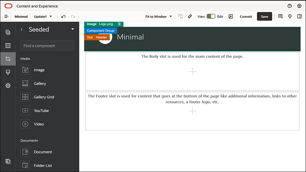Select the Gallery component icon
This screenshot has height=172, width=306.
click(x=25, y=83)
